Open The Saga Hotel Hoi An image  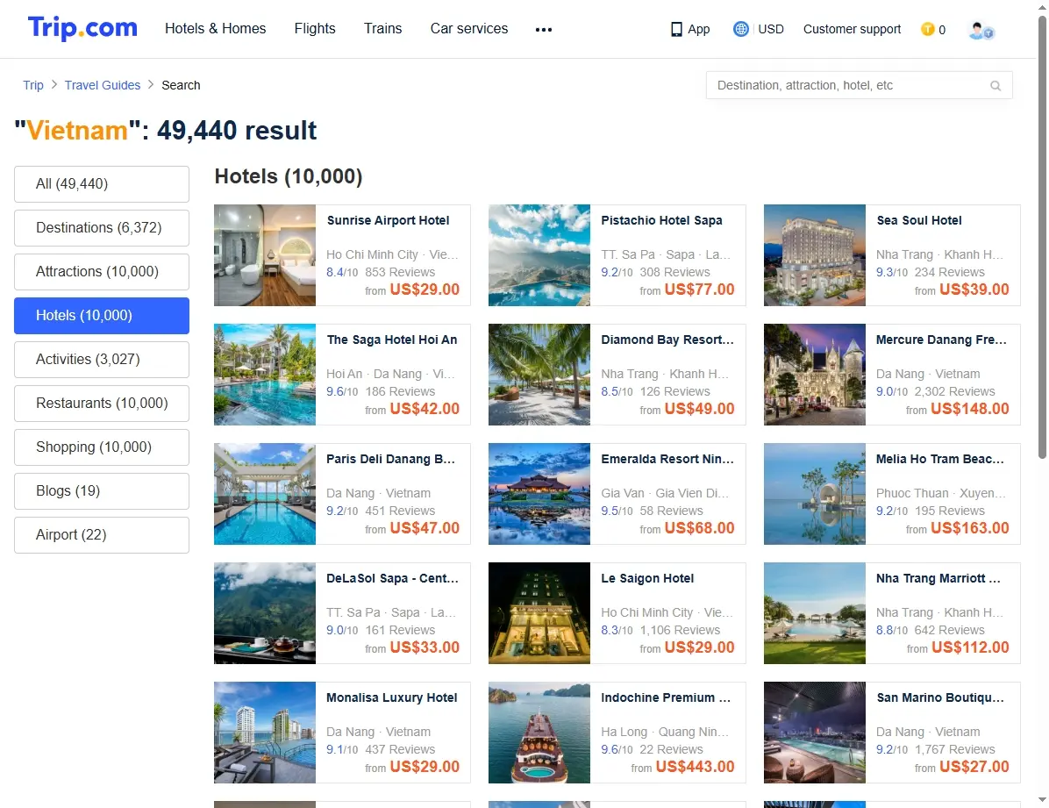click(265, 375)
